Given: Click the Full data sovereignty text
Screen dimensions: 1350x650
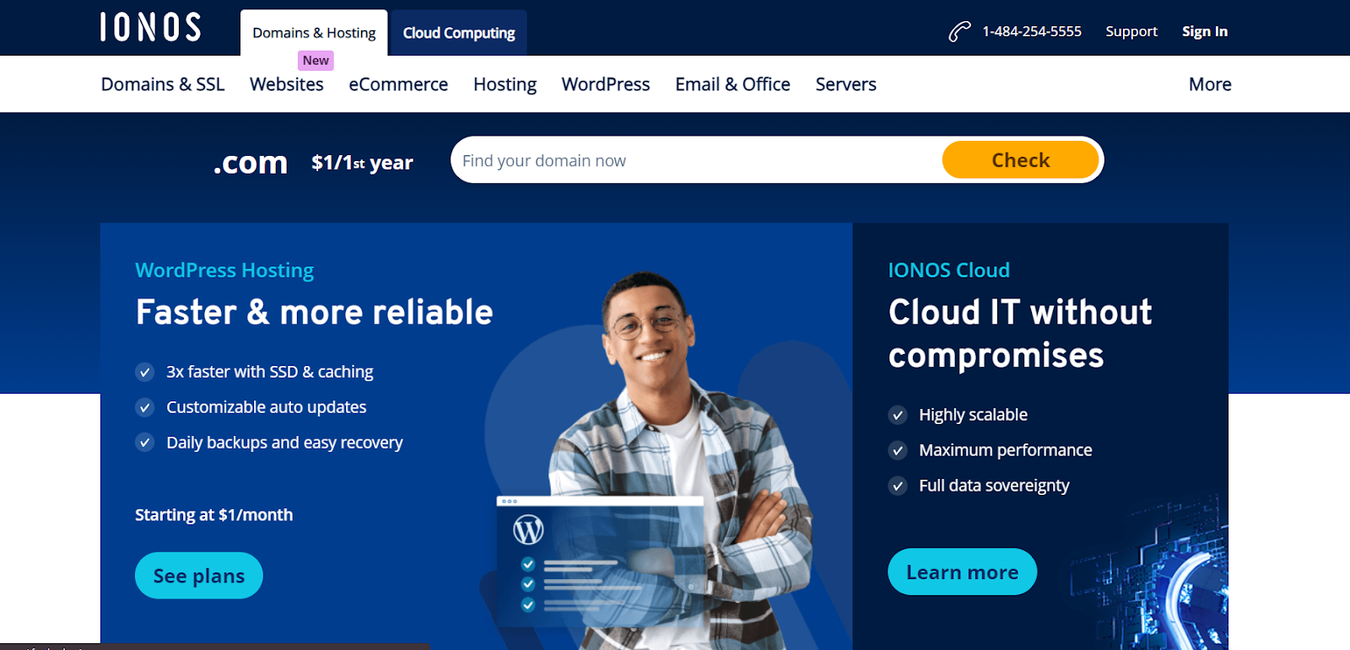Looking at the screenshot, I should click(x=994, y=486).
